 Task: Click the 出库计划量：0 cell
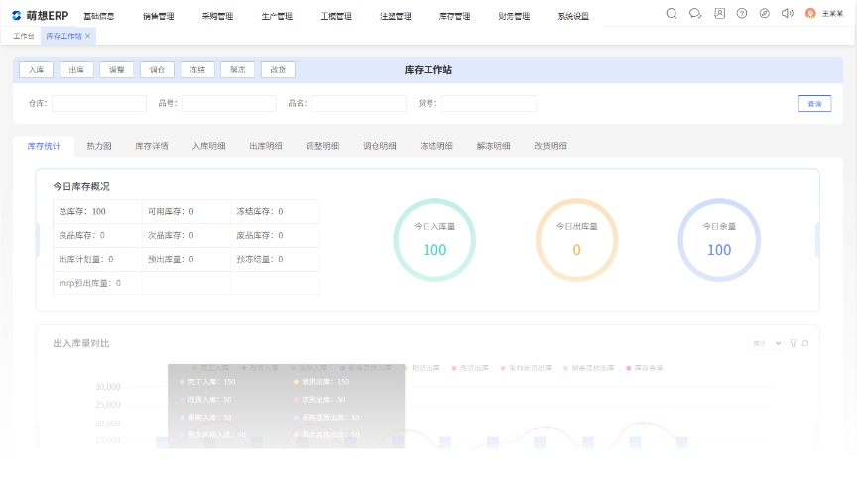[x=97, y=259]
